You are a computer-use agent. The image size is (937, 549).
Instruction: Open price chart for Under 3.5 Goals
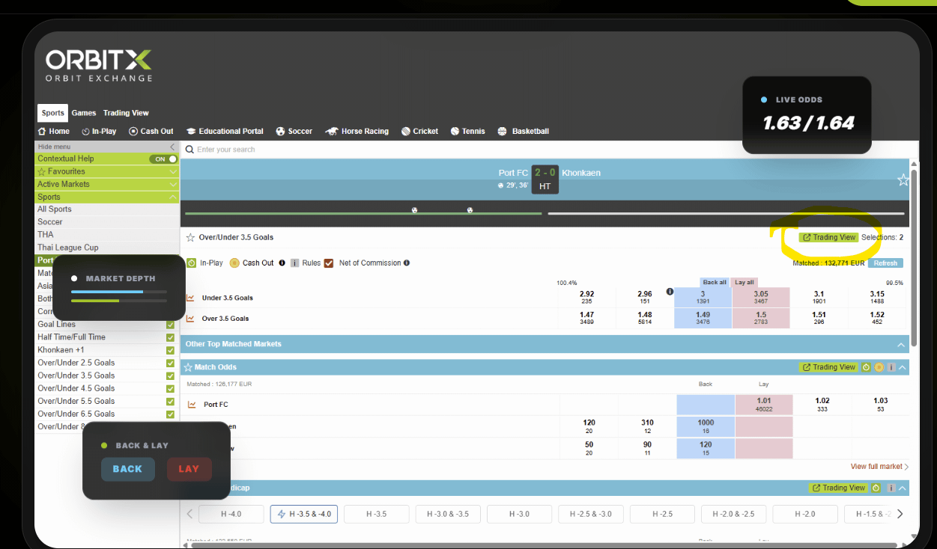tap(190, 297)
